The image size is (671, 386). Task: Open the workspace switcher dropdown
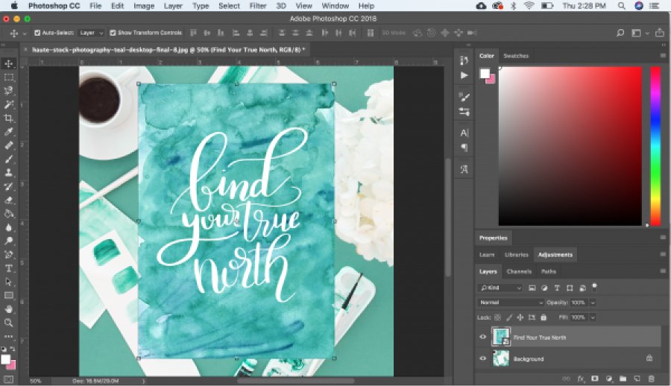click(x=639, y=33)
